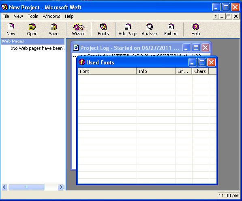The image size is (242, 201).
Task: Click the Project Log title bar
Action: [x=130, y=48]
